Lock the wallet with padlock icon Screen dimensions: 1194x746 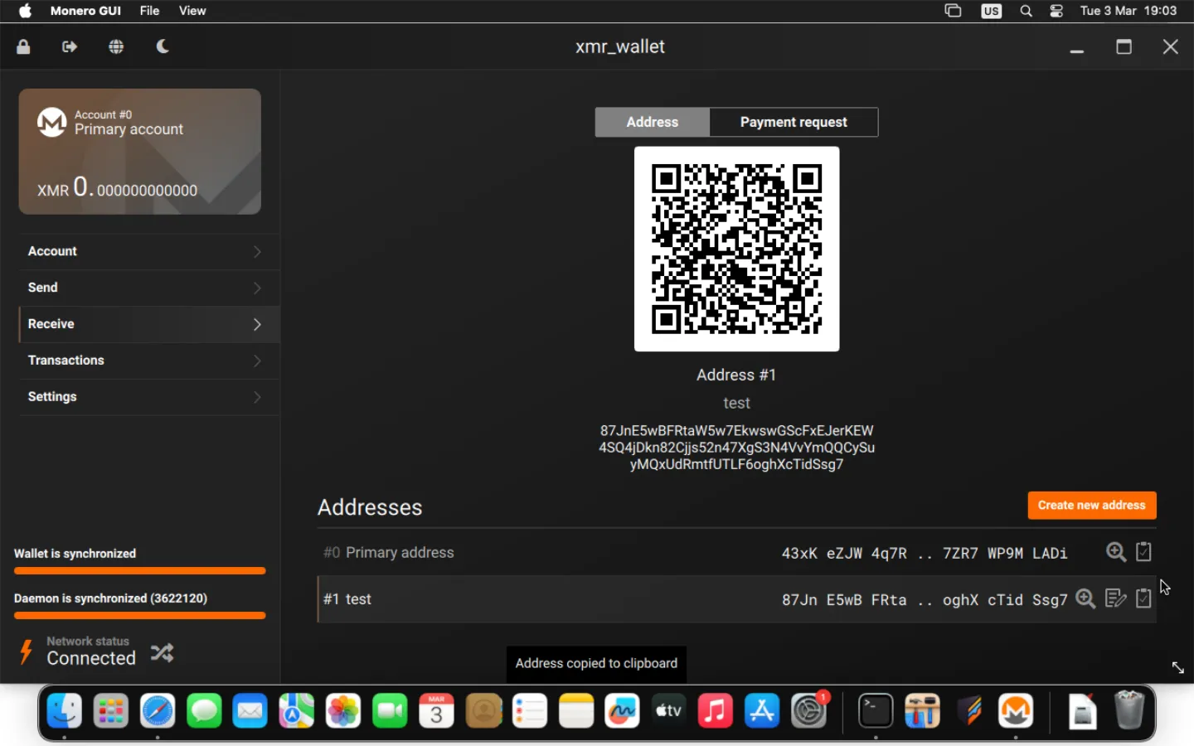tap(23, 47)
